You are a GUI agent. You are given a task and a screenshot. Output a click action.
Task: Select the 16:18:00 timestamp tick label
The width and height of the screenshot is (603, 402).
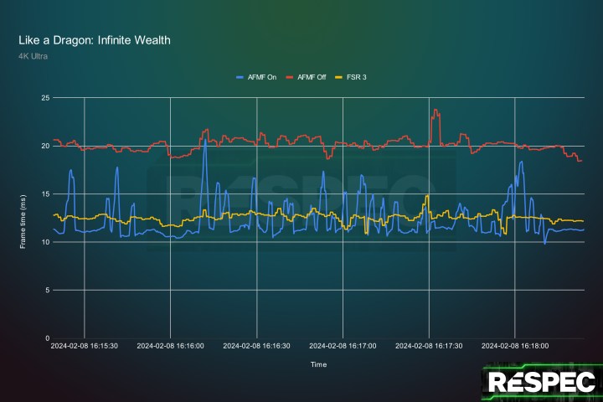tap(515, 345)
